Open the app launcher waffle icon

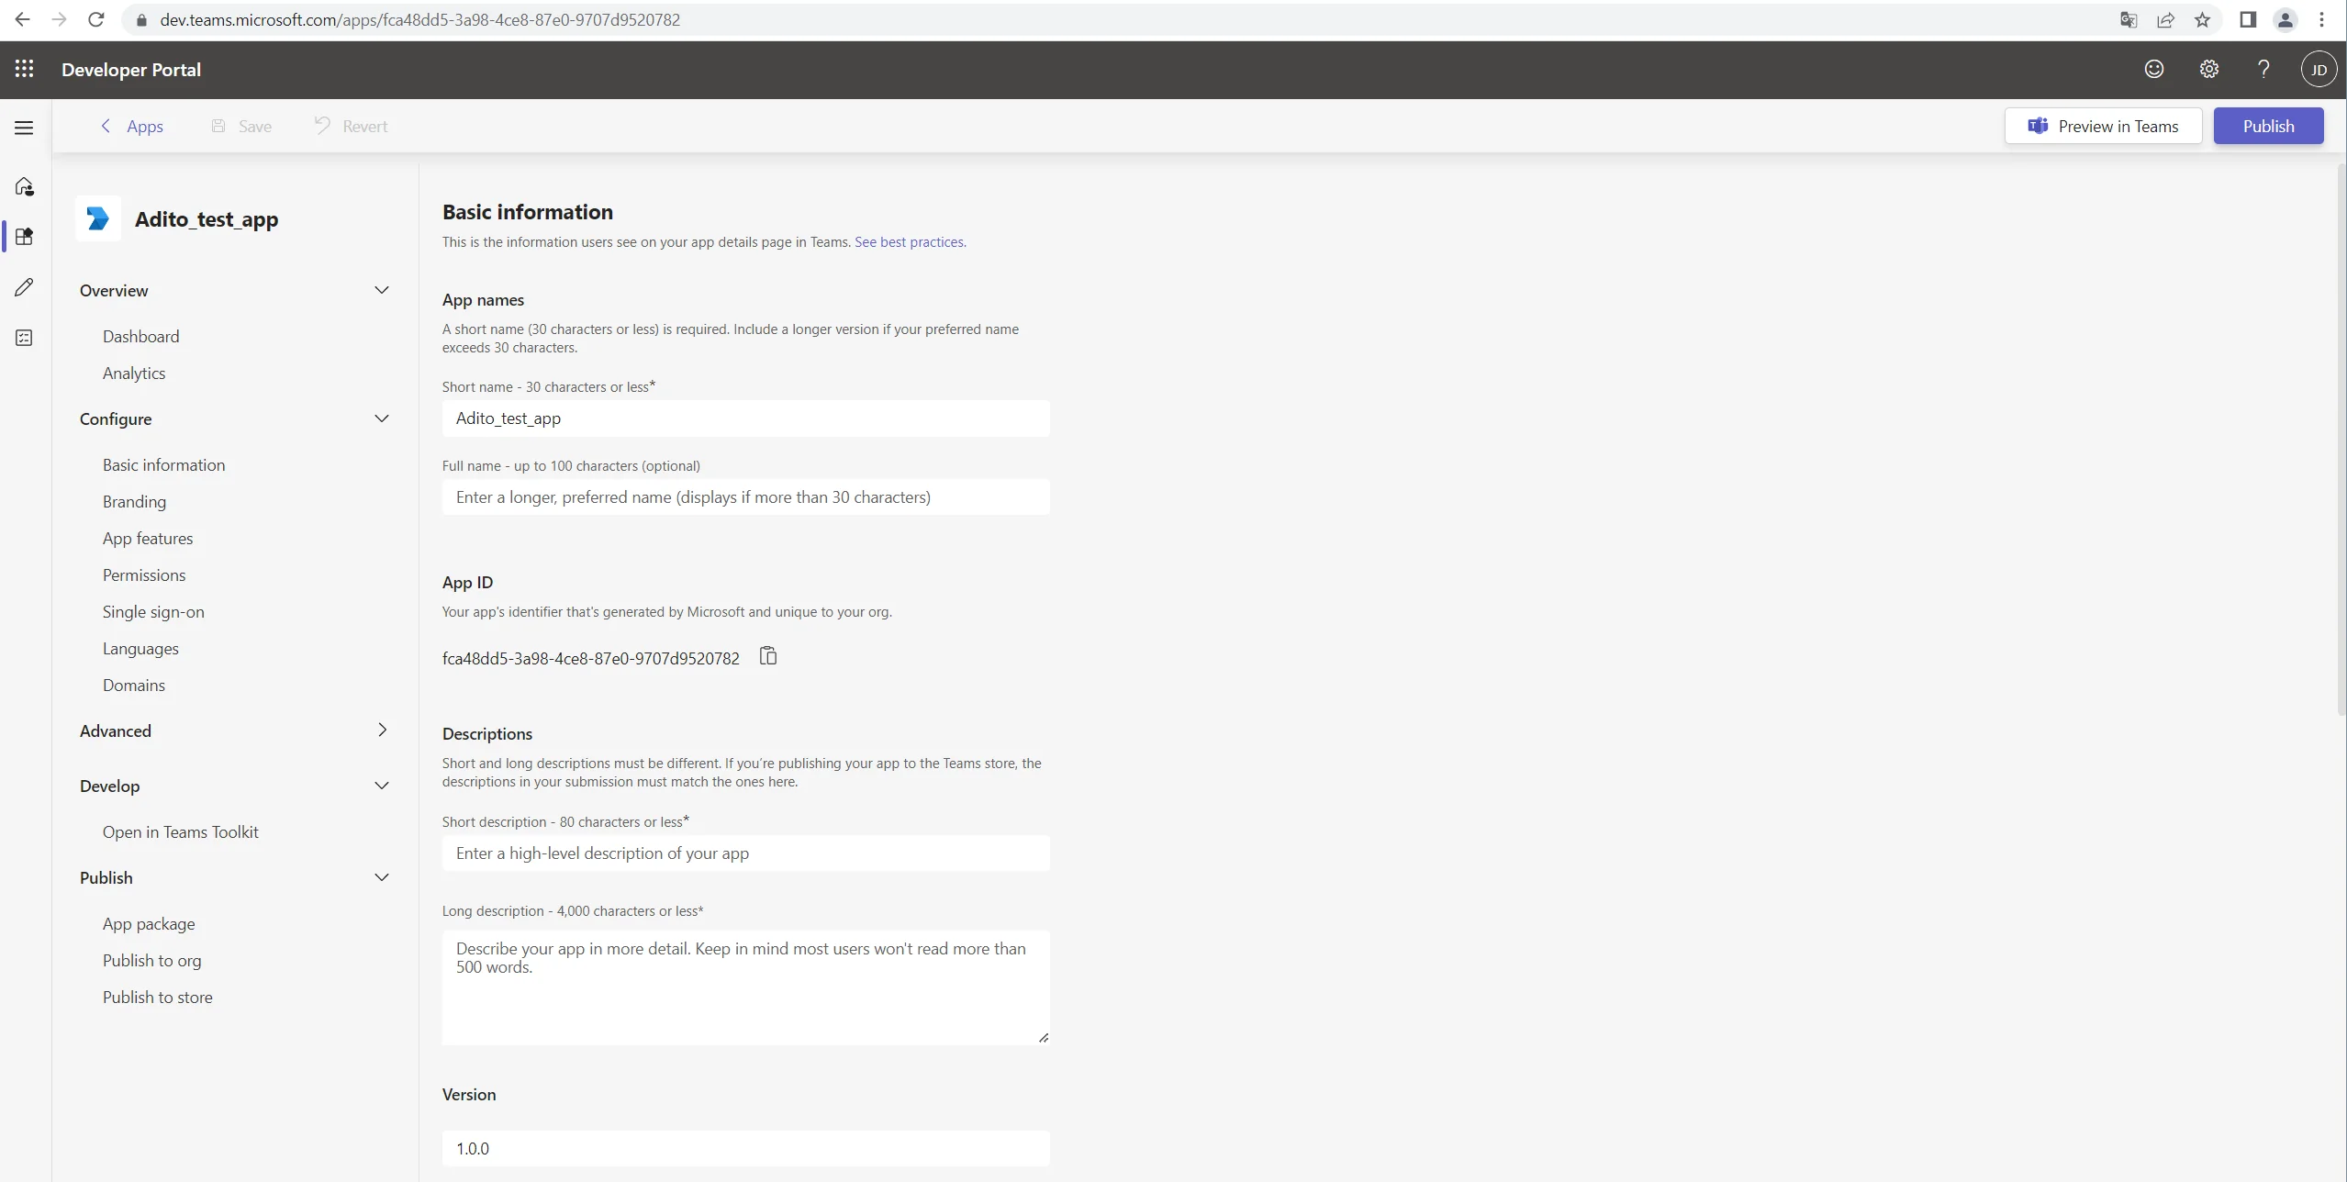click(25, 69)
